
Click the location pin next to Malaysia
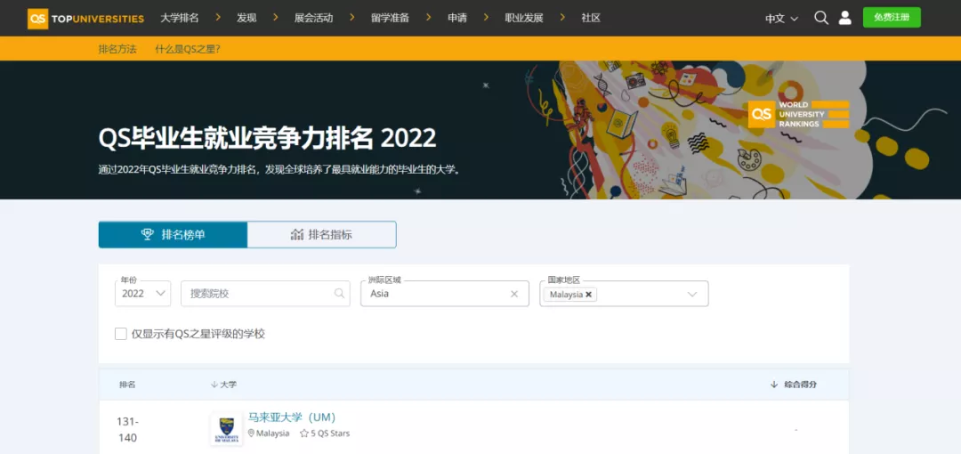[x=251, y=434]
